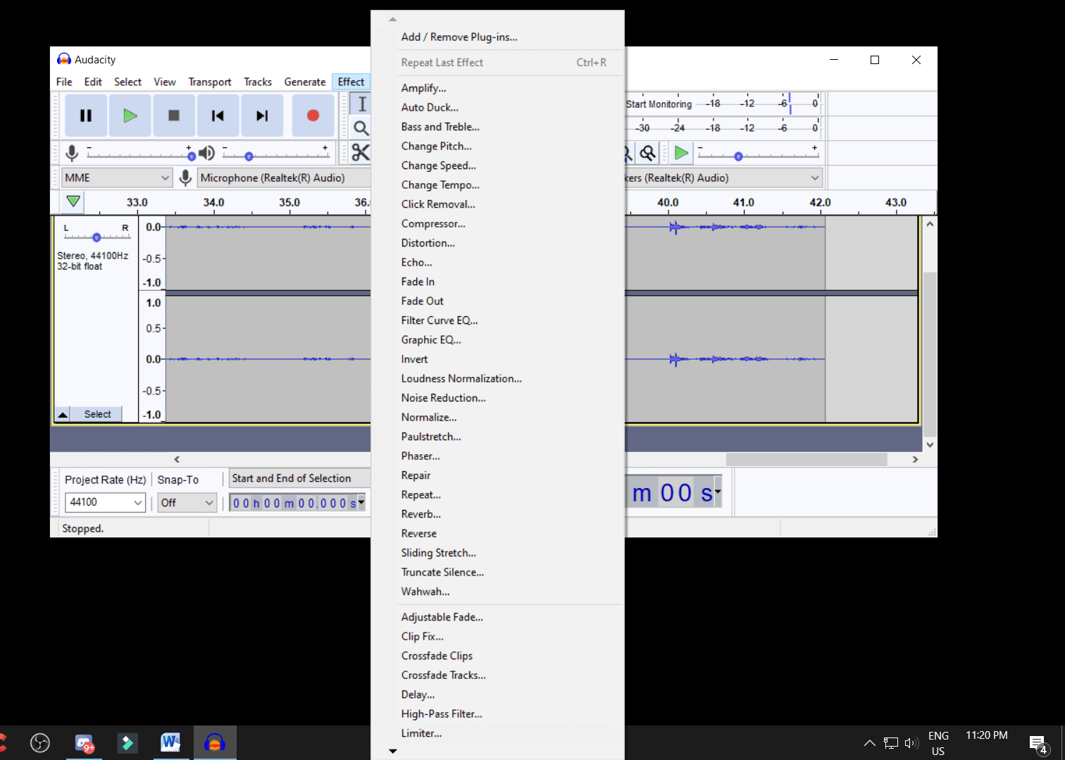Image resolution: width=1065 pixels, height=760 pixels.
Task: Skip to End of the track
Action: click(262, 116)
